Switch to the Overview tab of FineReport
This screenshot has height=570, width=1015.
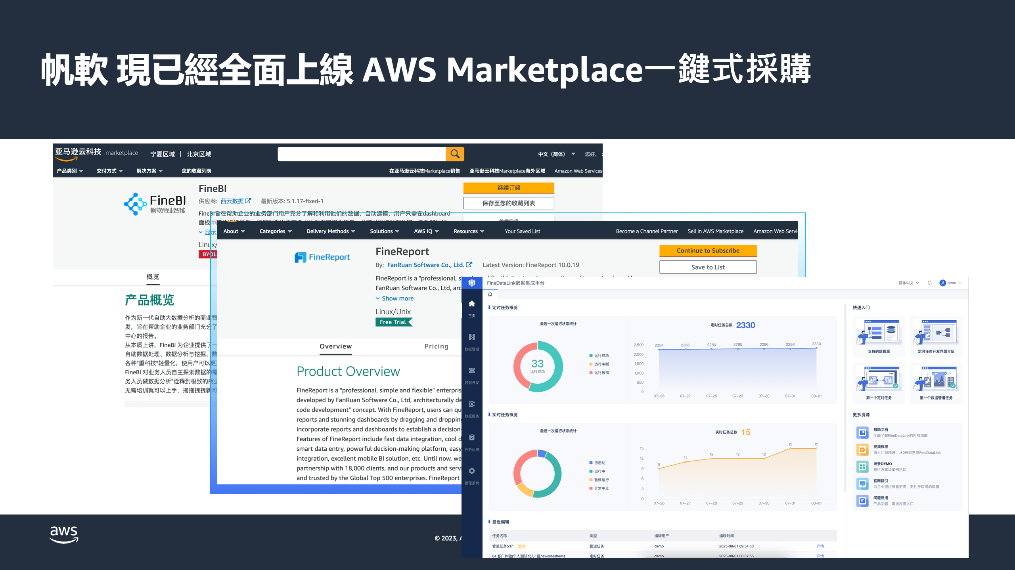[x=335, y=346]
